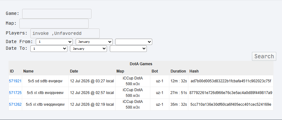Click the ID column header
The width and height of the screenshot is (282, 120).
tap(12, 71)
